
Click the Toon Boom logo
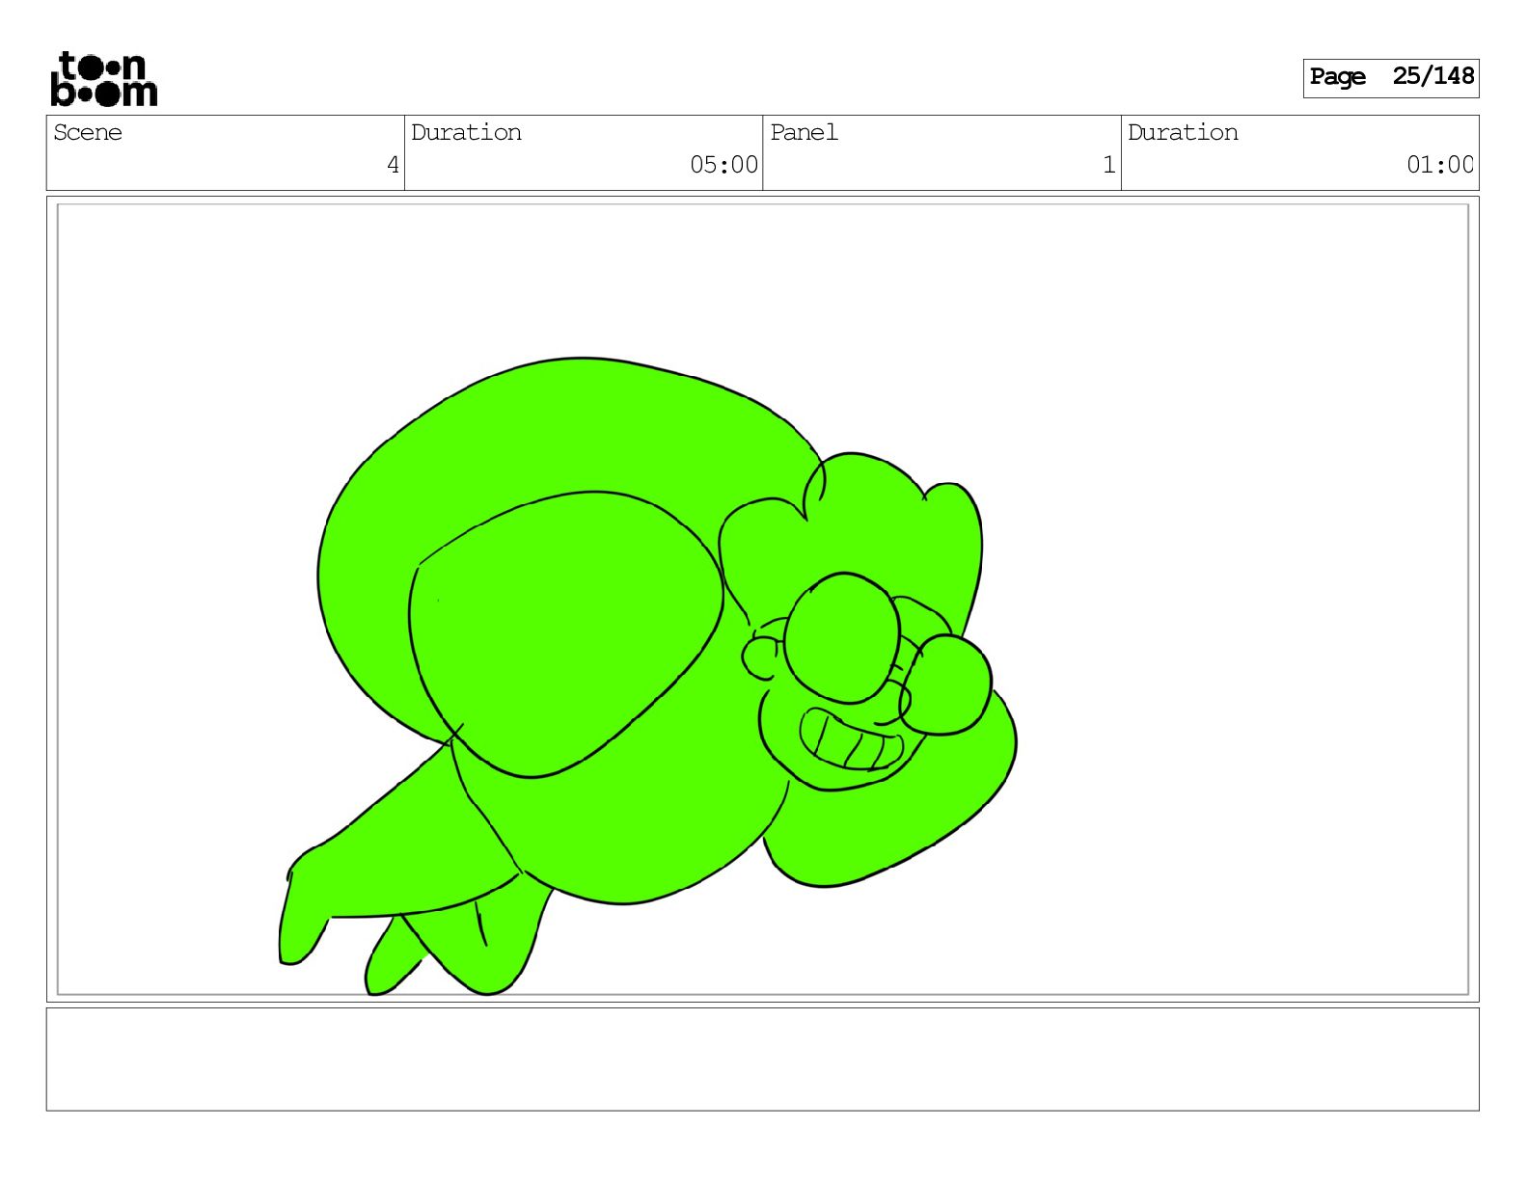click(103, 78)
